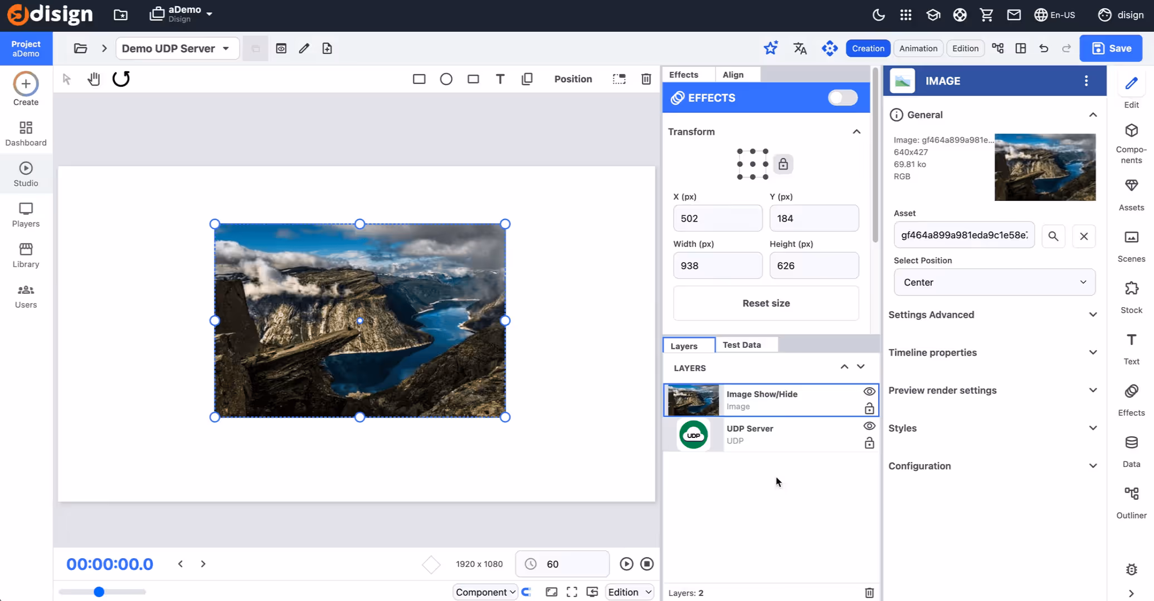Image resolution: width=1154 pixels, height=601 pixels.
Task: Select the hand pan tool
Action: point(94,79)
